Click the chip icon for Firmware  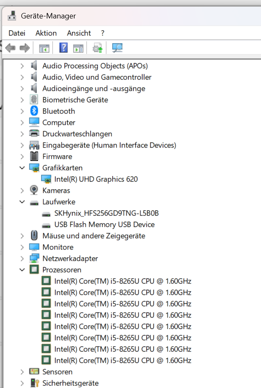tap(34, 156)
